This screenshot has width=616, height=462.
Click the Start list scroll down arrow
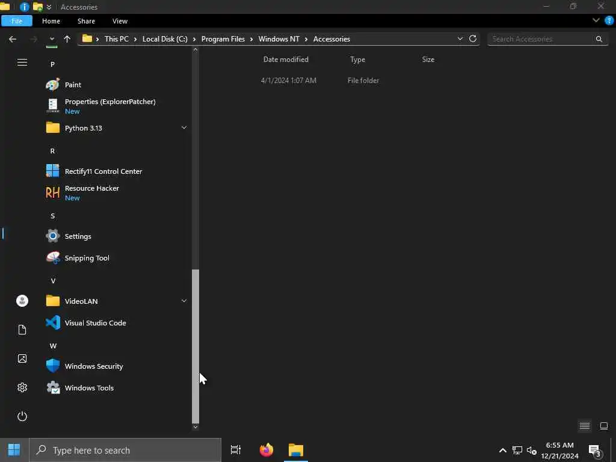pyautogui.click(x=196, y=427)
